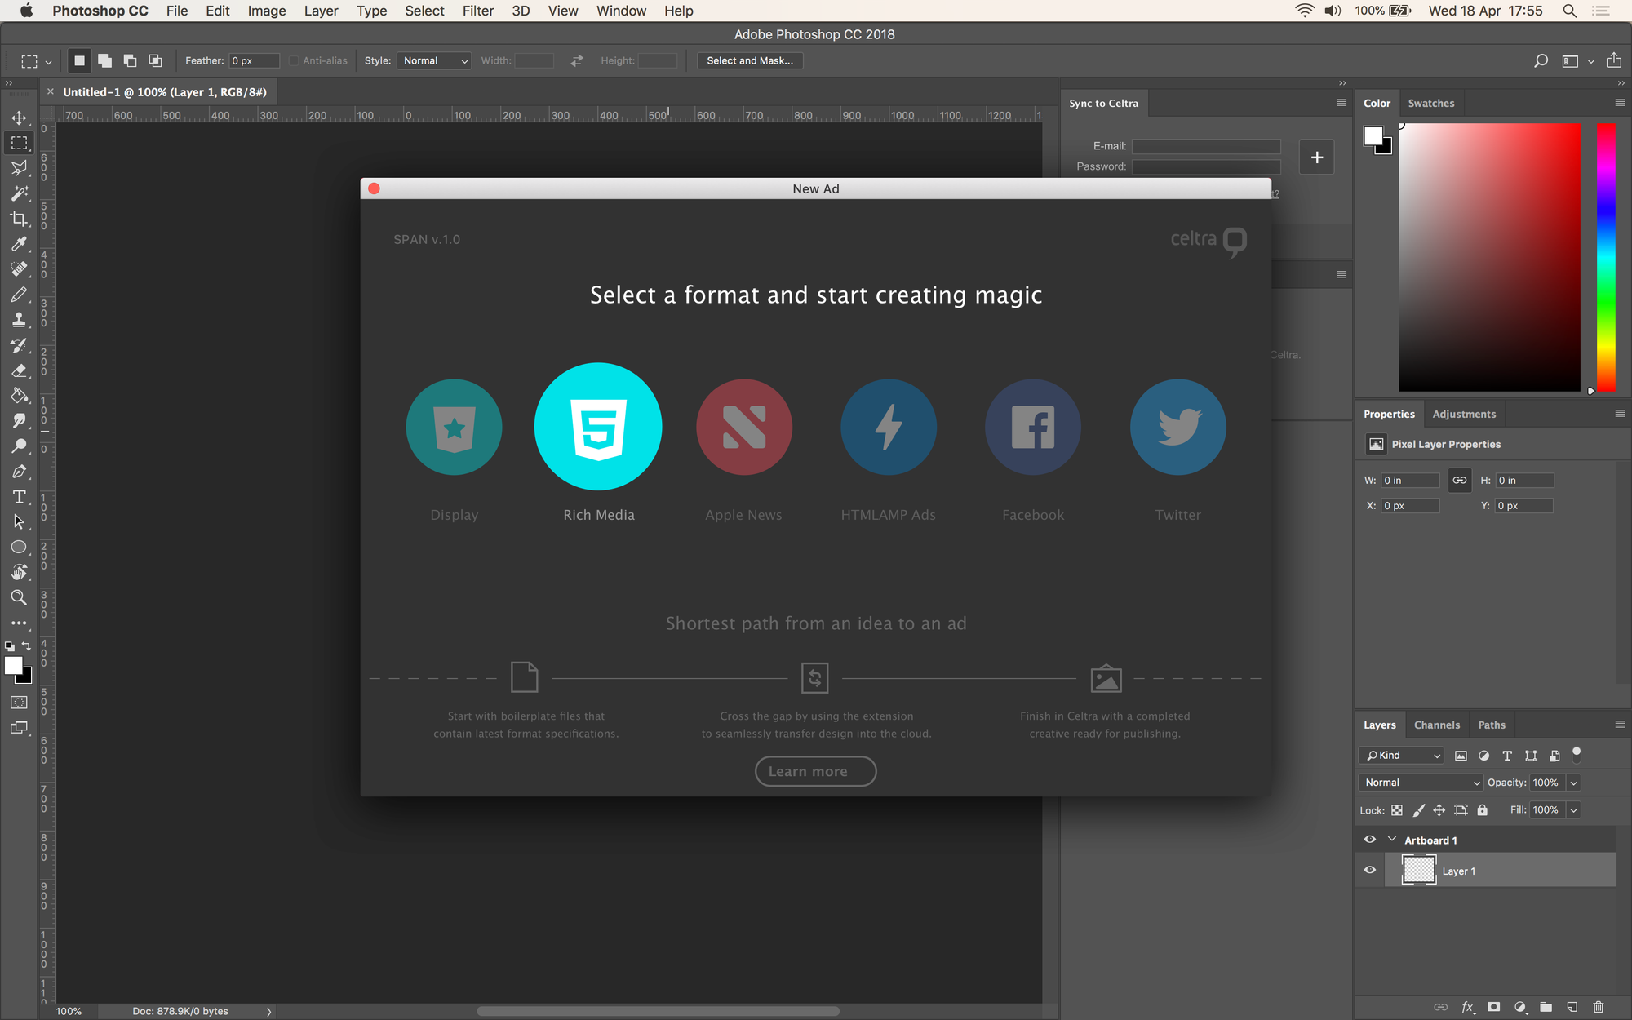1632x1020 pixels.
Task: Open layer blend mode Normal dropdown
Action: tap(1421, 783)
